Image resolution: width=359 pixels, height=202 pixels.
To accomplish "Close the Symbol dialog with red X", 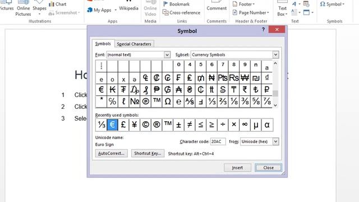I will [277, 29].
